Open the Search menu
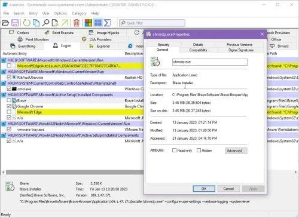Screen dimensions: 299x218 click(19, 13)
